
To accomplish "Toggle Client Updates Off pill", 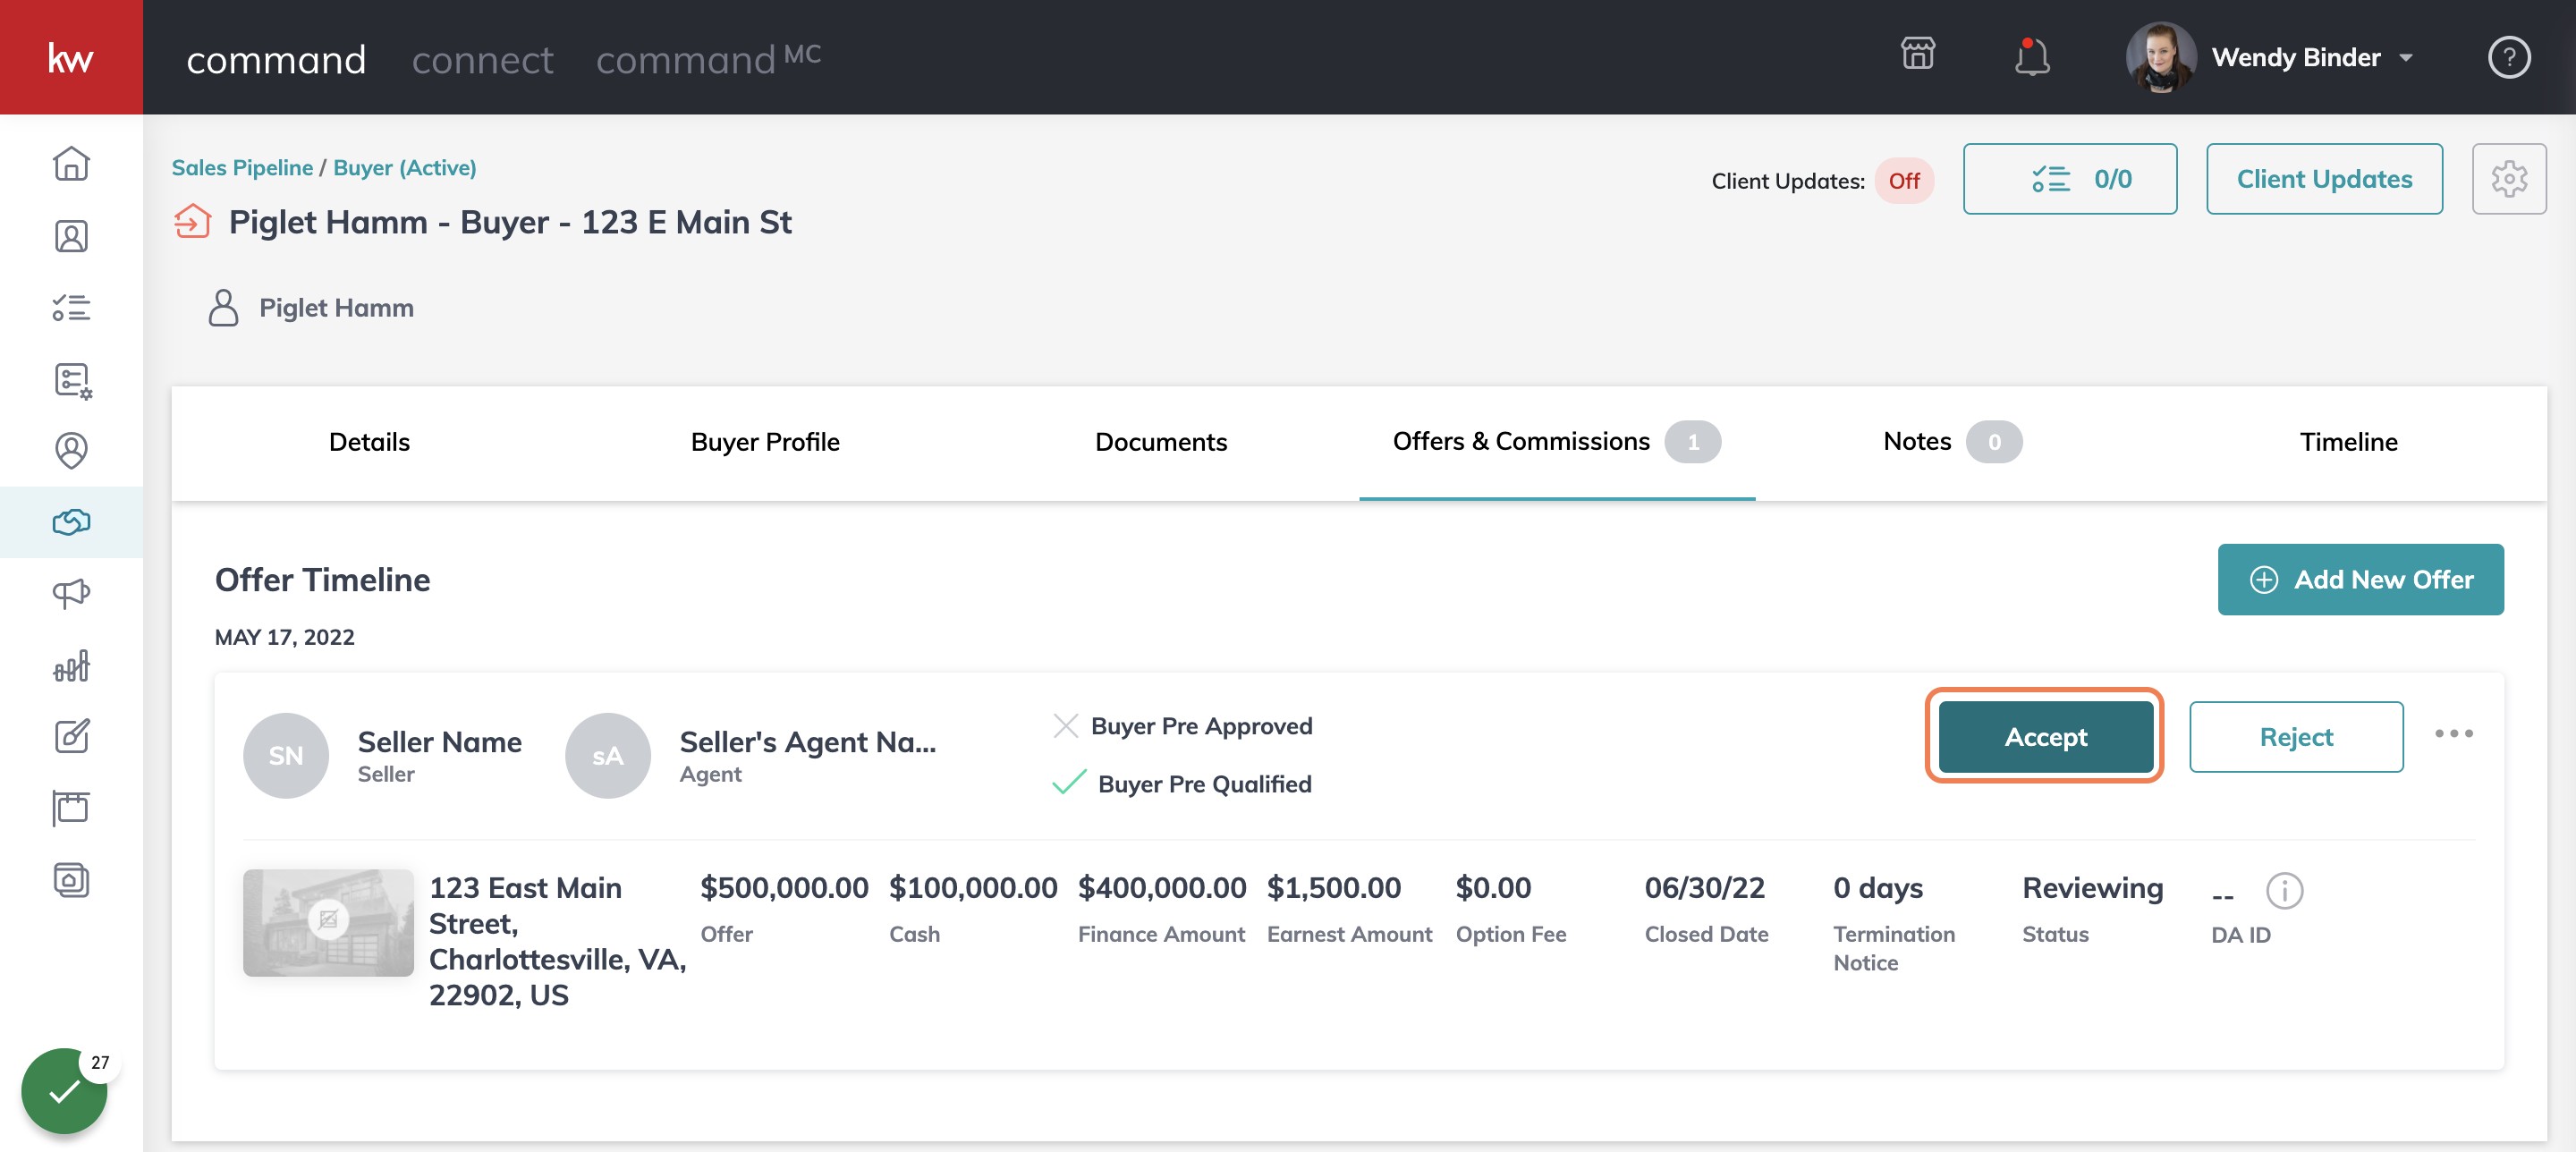I will tap(1903, 181).
